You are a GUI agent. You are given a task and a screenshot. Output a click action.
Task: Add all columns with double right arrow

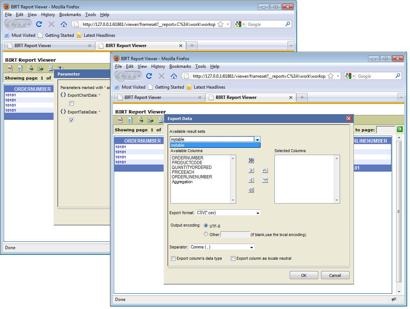click(x=251, y=161)
